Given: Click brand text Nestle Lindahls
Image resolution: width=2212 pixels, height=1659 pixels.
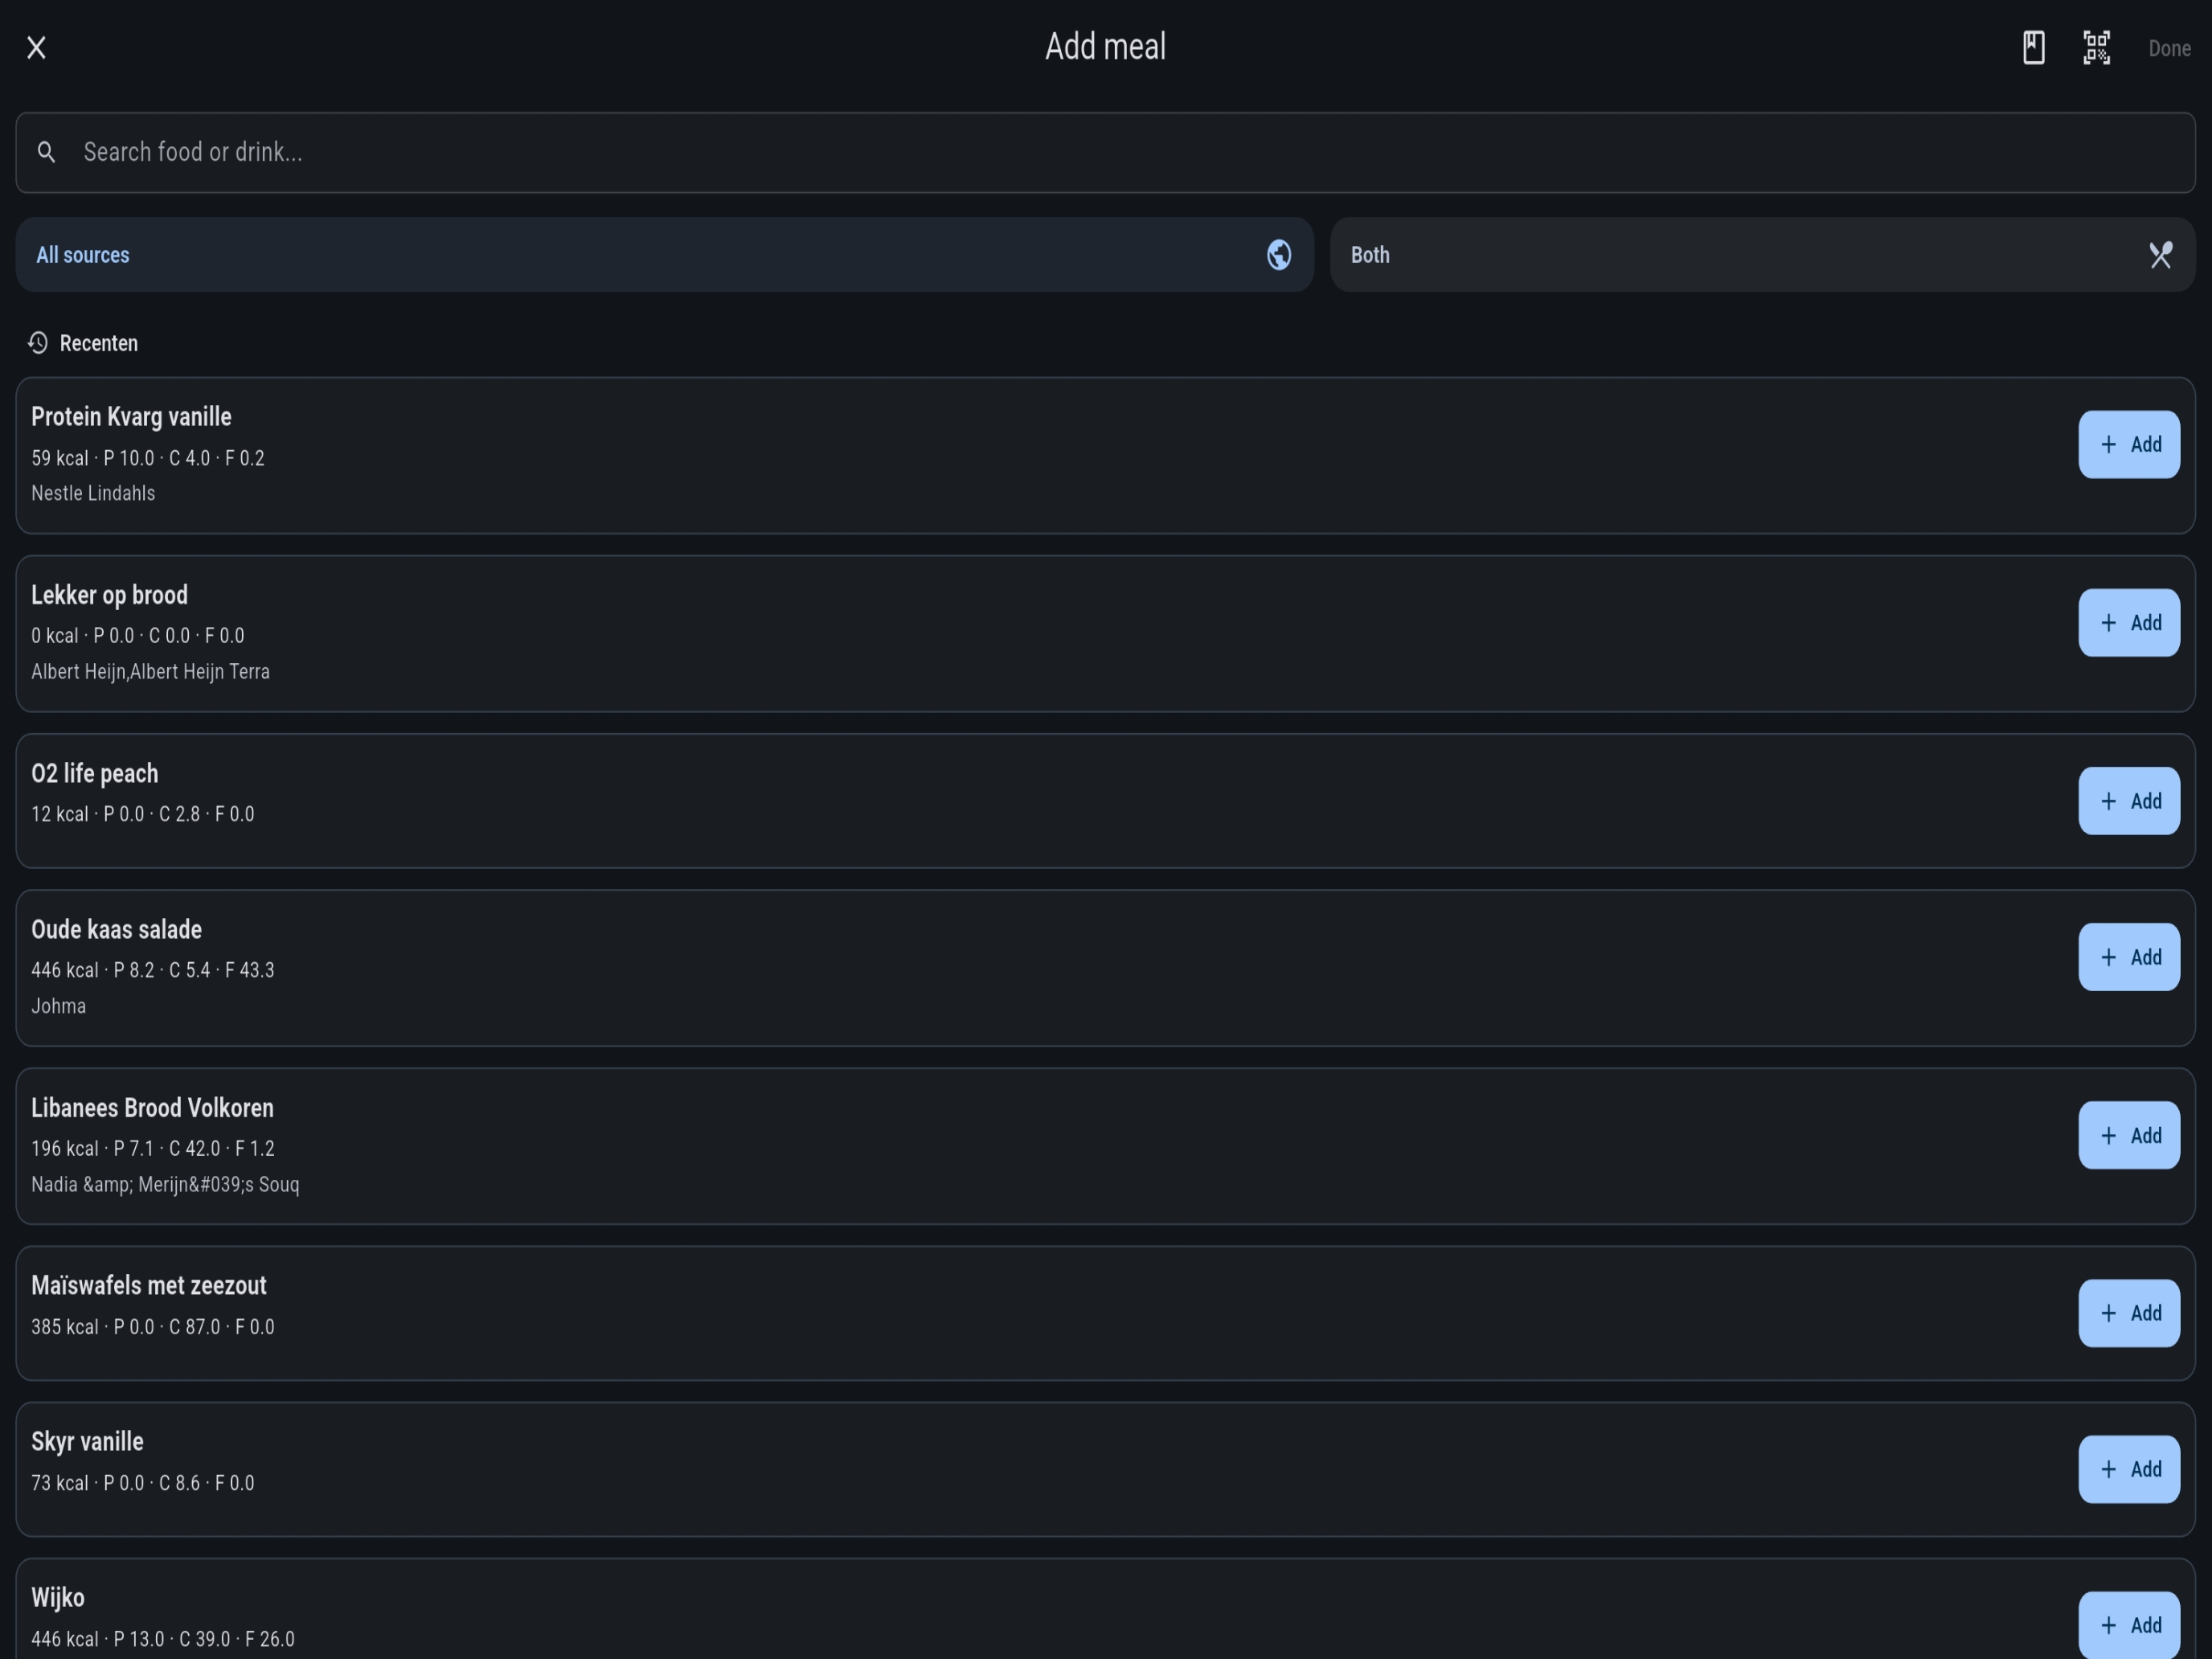Looking at the screenshot, I should (93, 493).
